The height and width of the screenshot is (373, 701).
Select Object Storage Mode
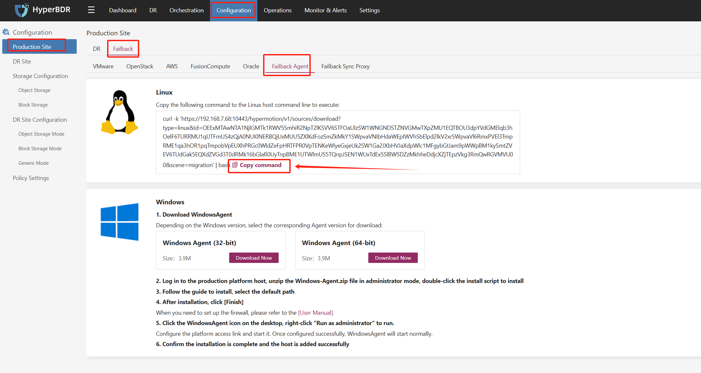pos(41,134)
